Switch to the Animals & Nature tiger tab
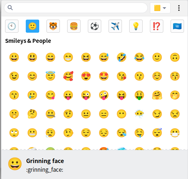 point(53,26)
